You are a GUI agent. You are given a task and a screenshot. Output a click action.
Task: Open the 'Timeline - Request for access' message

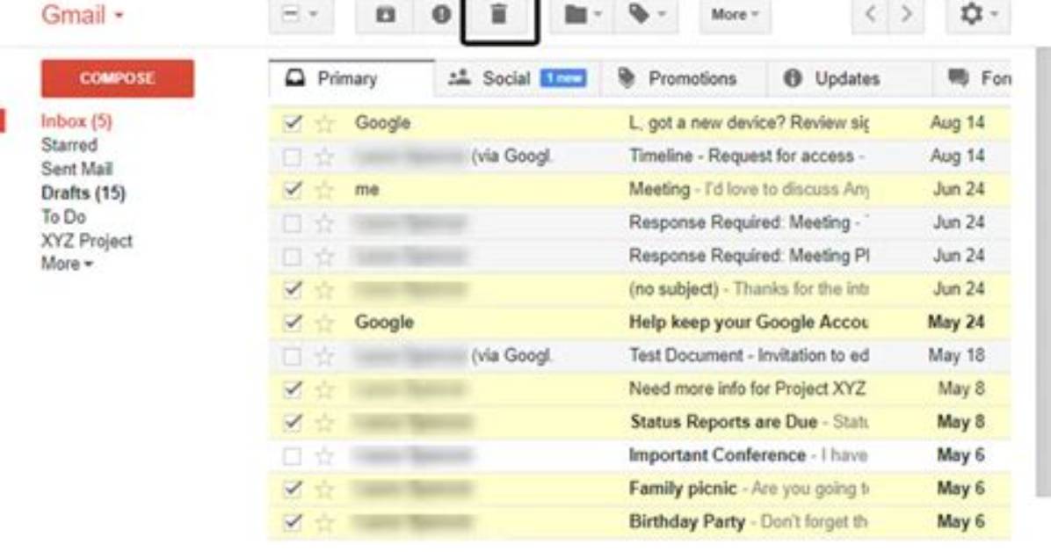click(640, 157)
